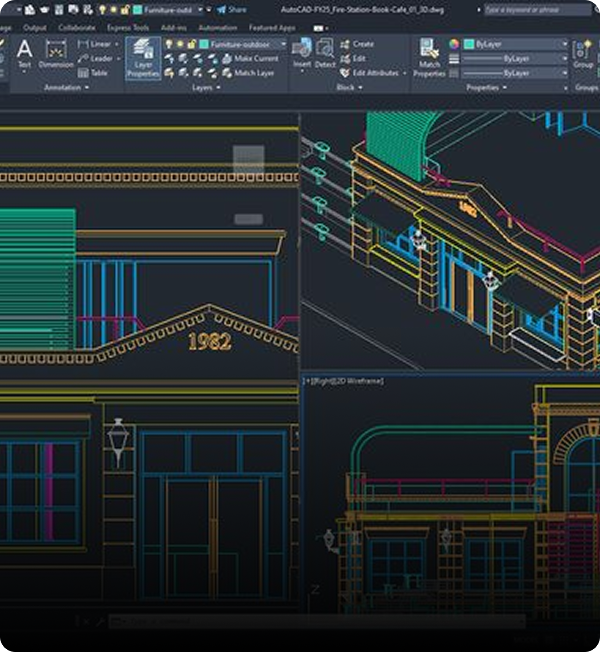Click the Share paper-plane icon
This screenshot has height=652, width=600.
pyautogui.click(x=221, y=10)
